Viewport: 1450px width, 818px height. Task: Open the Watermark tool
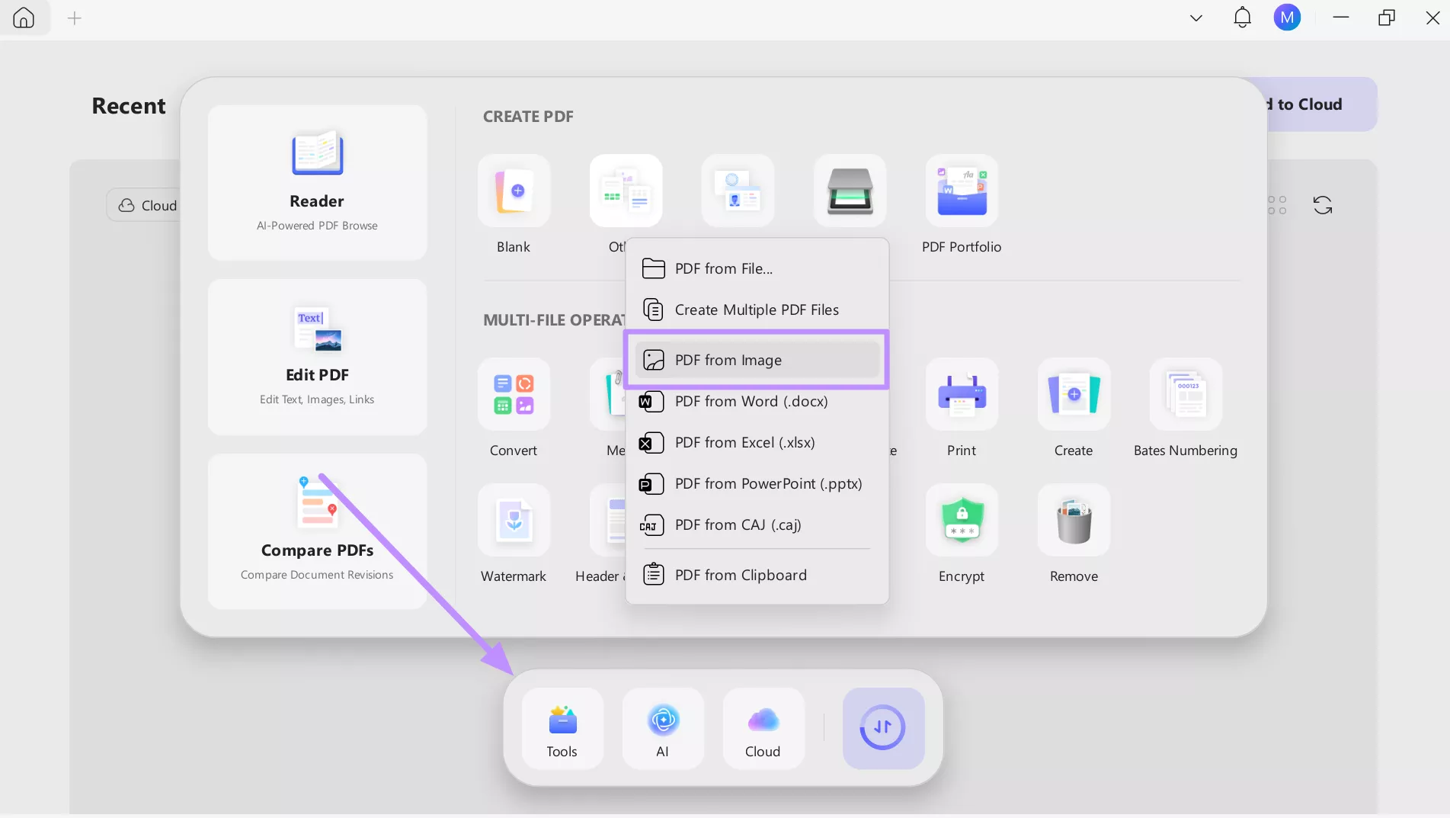(514, 521)
